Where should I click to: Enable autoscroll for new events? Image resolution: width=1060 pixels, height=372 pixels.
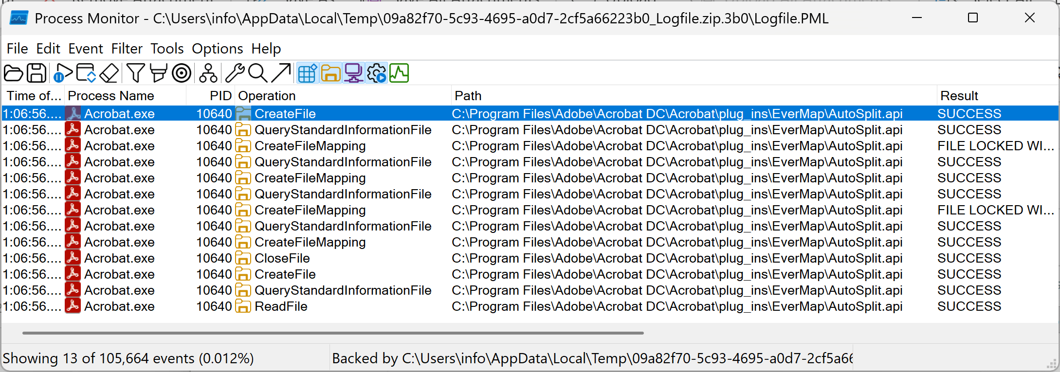pyautogui.click(x=85, y=73)
